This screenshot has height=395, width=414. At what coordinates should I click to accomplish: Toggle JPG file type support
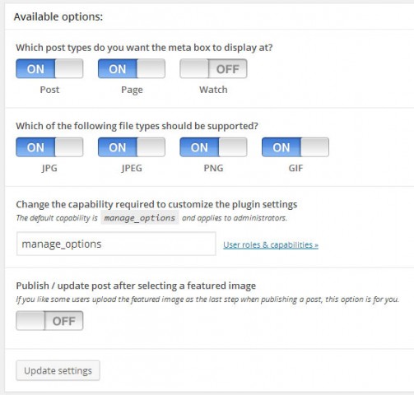coord(49,147)
